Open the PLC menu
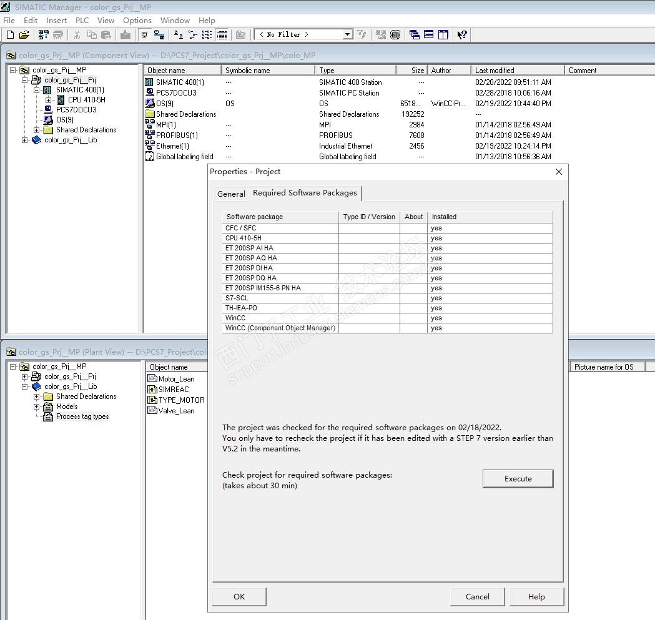Viewport: 655px width, 620px height. [x=82, y=20]
